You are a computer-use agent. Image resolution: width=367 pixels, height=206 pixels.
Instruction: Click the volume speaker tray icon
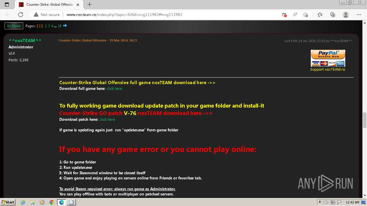pos(326,202)
